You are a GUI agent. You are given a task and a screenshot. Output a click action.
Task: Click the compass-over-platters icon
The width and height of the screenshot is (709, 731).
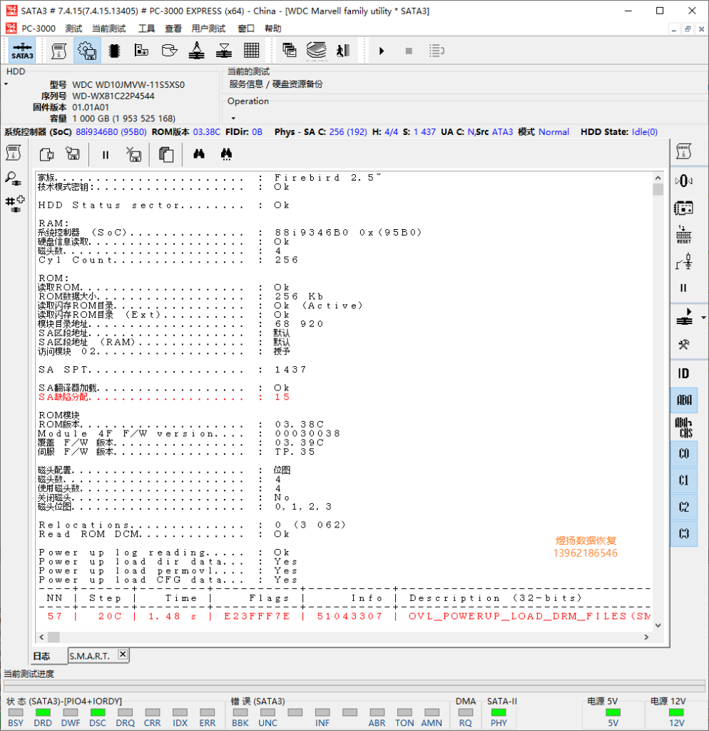[197, 51]
